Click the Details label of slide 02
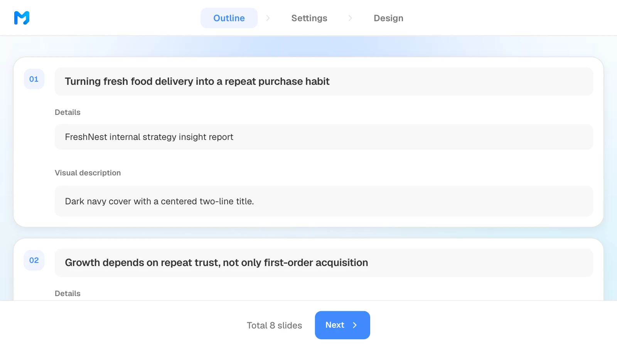Image resolution: width=617 pixels, height=347 pixels. [x=67, y=293]
